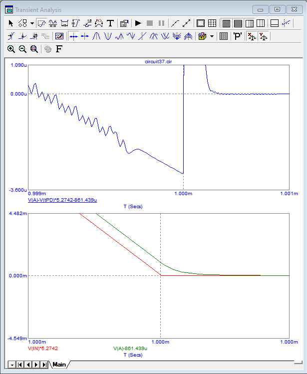307x374 pixels.
Task: Toggle the dotted grid icon
Action: (212, 23)
